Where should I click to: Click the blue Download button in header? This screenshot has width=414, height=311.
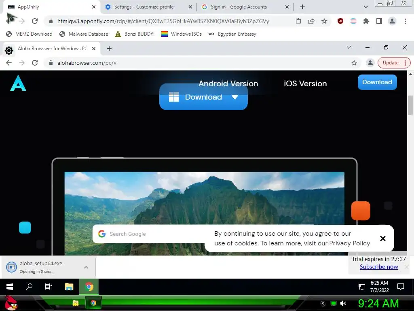[377, 82]
